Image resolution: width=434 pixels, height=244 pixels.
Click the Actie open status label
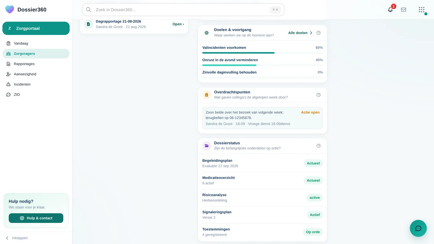[310, 112]
